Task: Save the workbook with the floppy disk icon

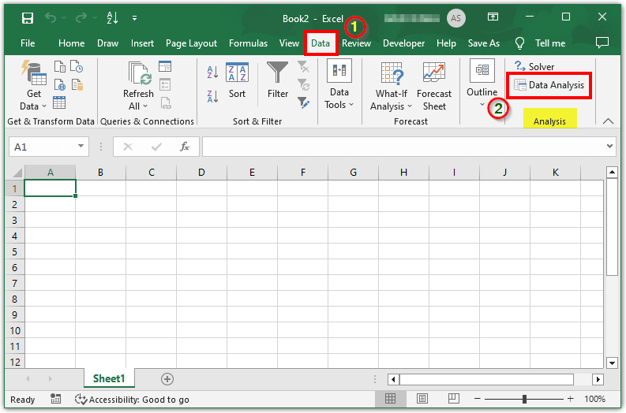Action: [28, 18]
